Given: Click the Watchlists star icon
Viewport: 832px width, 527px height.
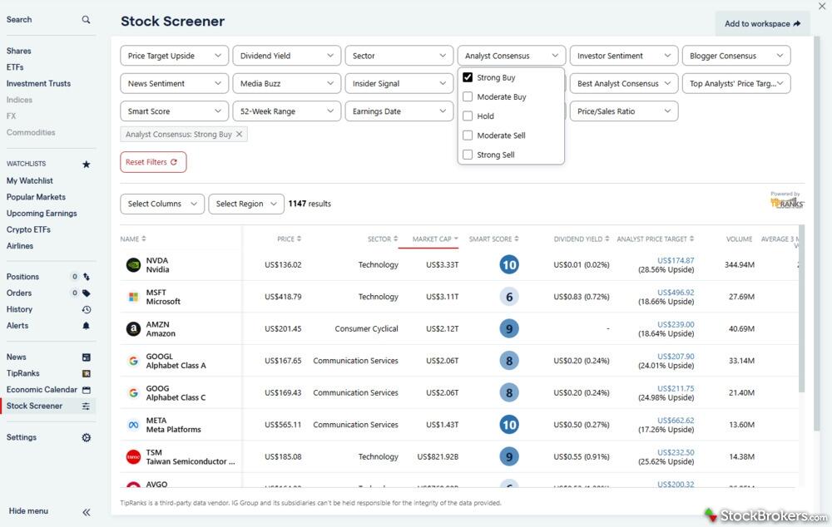Looking at the screenshot, I should pyautogui.click(x=86, y=165).
